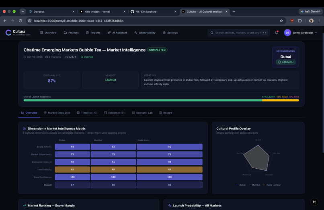Open browser extensions puzzle icon
Image resolution: width=324 pixels, height=210 pixels.
pyautogui.click(x=300, y=20)
